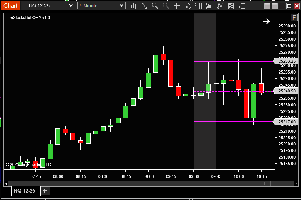This screenshot has height=200, width=301.
Task: Open the strategies line-node icon
Action: coord(220,6)
